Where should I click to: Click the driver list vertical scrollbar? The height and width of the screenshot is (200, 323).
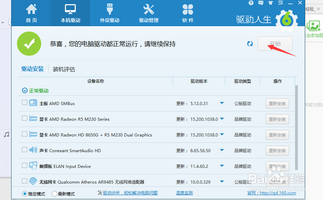click(296, 127)
